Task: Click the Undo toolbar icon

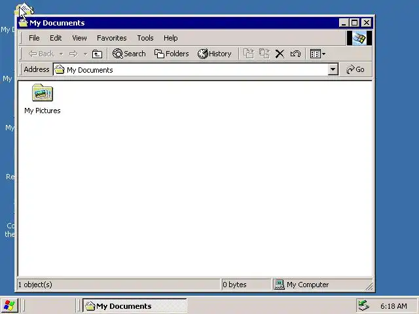Action: 295,54
